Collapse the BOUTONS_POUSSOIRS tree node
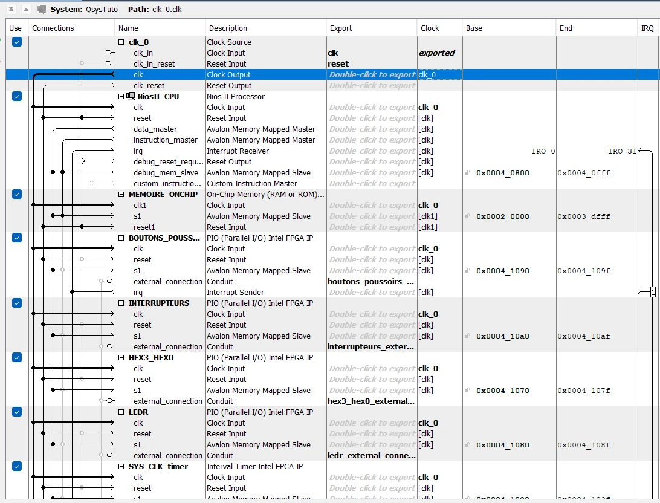Screen dimensions: 660x503 [121, 238]
